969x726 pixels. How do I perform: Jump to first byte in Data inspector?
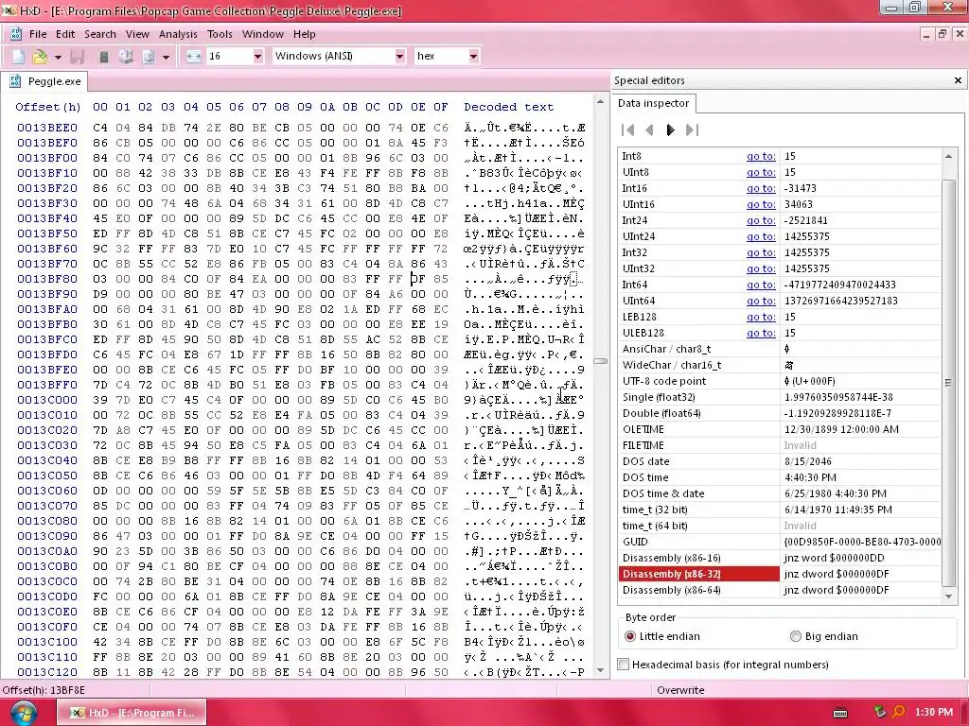tap(628, 130)
